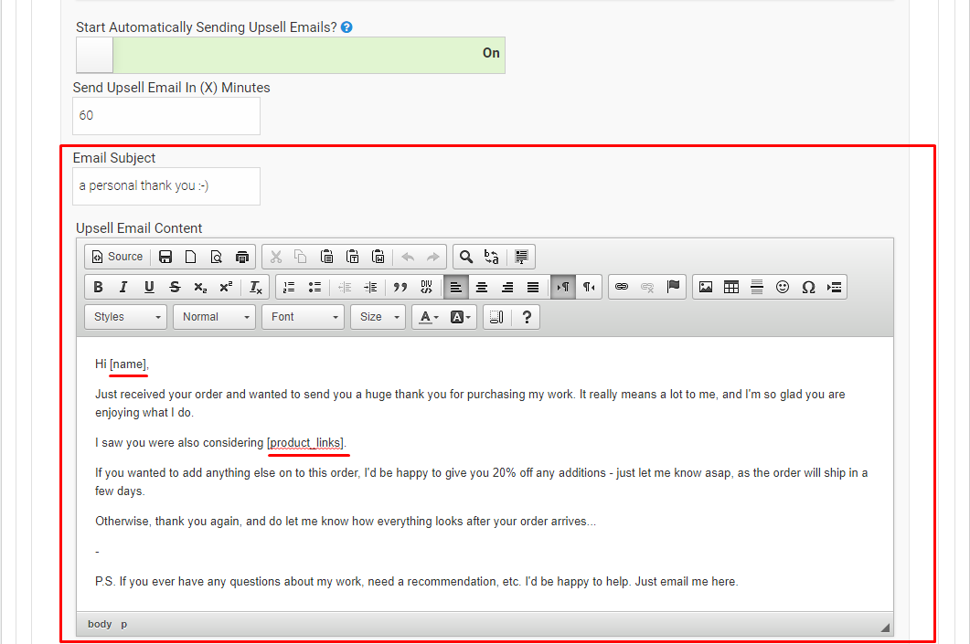The image size is (970, 644).
Task: Toggle automatic upsell emails switch
Action: [290, 55]
